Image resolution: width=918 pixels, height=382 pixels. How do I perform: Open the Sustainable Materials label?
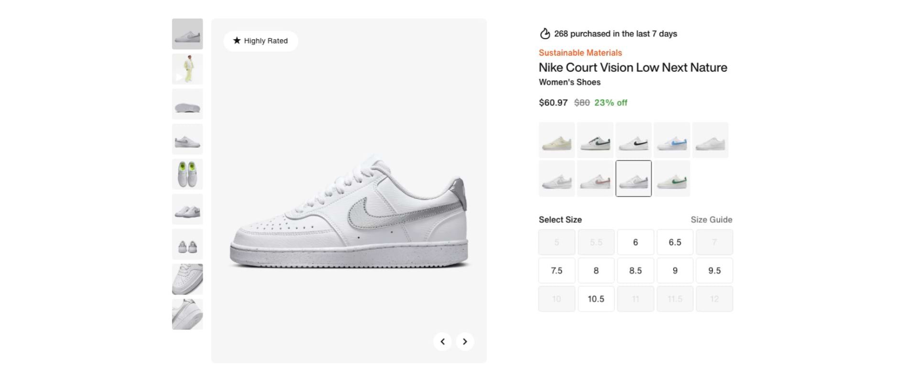580,53
